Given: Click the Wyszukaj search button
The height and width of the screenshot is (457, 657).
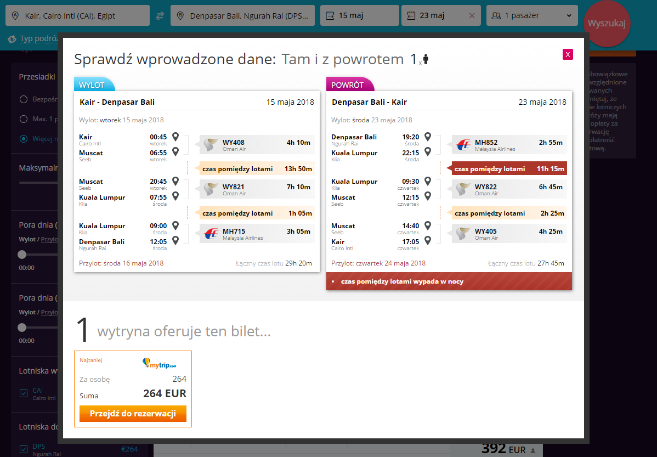Looking at the screenshot, I should pyautogui.click(x=607, y=23).
